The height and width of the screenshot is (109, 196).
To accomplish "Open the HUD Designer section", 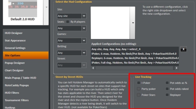I will (26, 33).
